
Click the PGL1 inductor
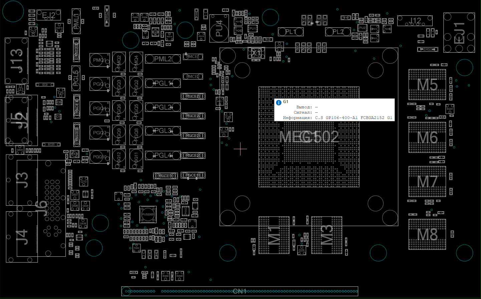(x=163, y=83)
